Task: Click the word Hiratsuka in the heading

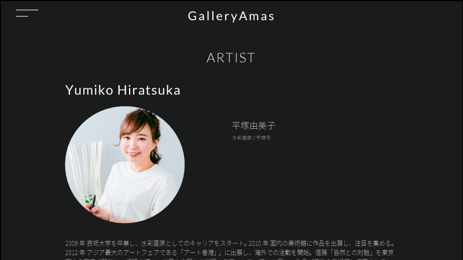Action: (x=149, y=90)
